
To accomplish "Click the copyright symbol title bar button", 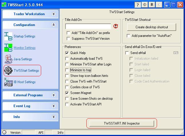I will pos(145,5).
